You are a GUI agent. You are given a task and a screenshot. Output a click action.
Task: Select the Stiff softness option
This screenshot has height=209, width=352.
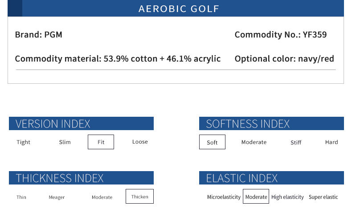(x=296, y=142)
